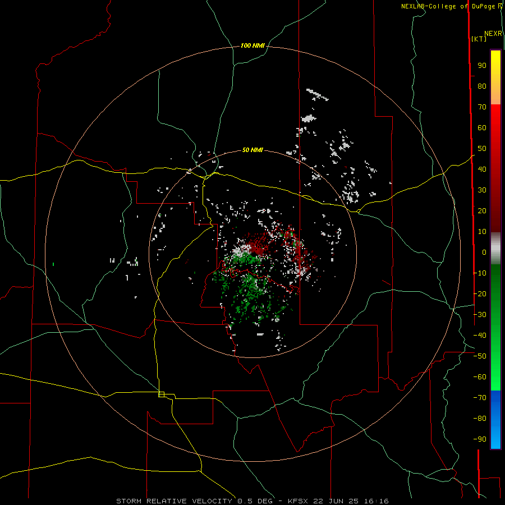
Task: Click the 100 NMI range ring label
Action: coord(252,46)
